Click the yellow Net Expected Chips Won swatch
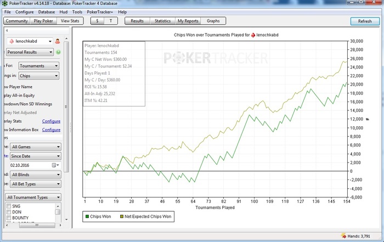The image size is (384, 242). coord(121,217)
